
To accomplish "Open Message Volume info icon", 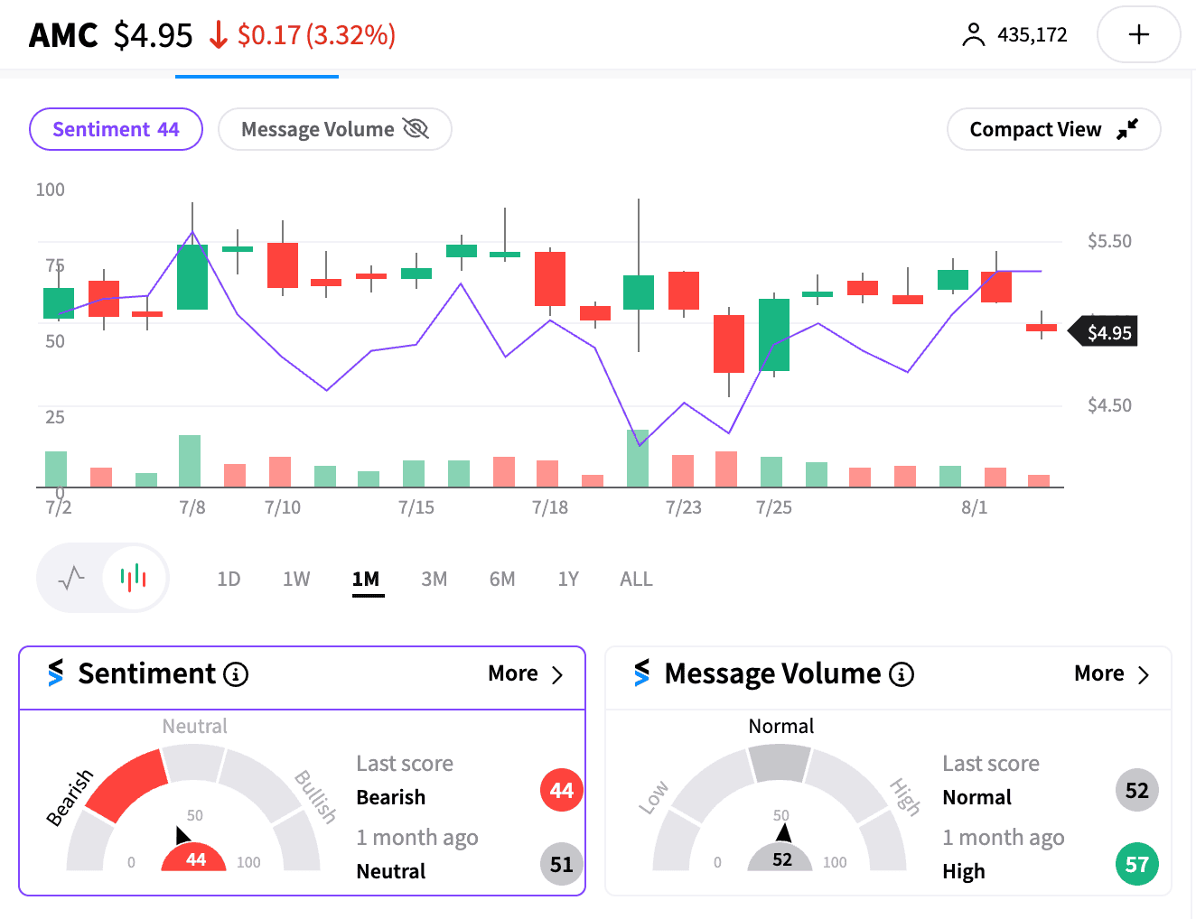I will click(902, 674).
